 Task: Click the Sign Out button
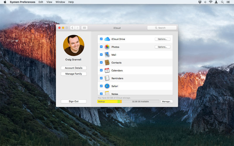tap(74, 101)
